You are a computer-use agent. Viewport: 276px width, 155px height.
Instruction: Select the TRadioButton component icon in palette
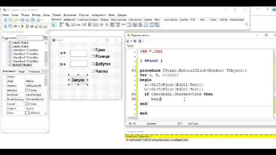click(x=107, y=25)
